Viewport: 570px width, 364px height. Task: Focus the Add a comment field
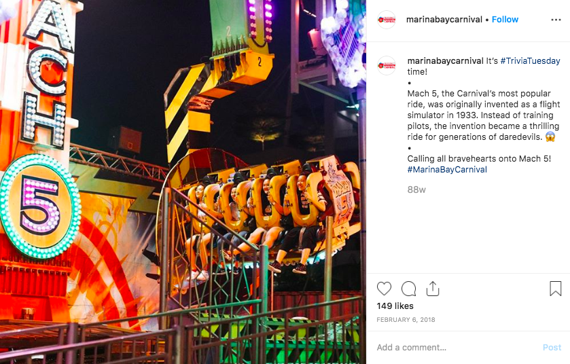click(x=455, y=347)
